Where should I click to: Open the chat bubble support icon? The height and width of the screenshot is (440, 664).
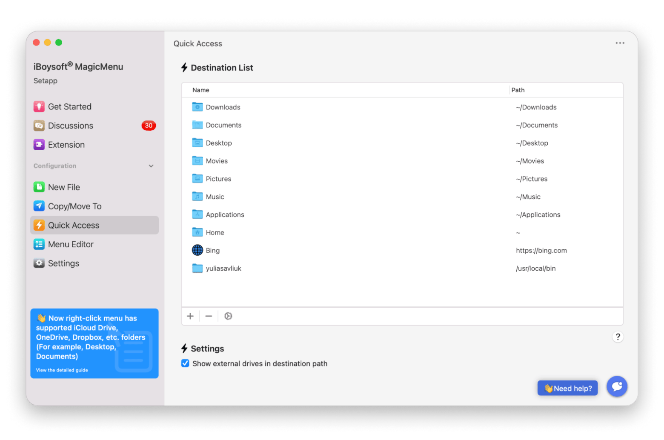point(617,386)
